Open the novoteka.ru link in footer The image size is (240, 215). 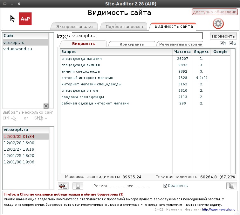219,210
